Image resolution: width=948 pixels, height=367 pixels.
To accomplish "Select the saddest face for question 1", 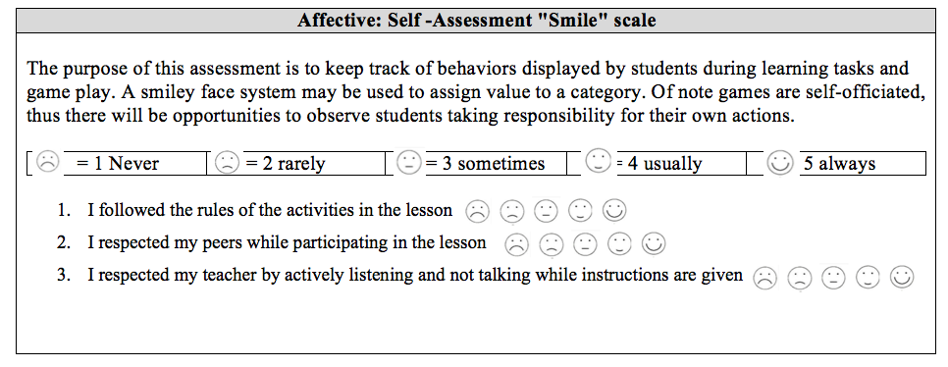I will tap(476, 211).
